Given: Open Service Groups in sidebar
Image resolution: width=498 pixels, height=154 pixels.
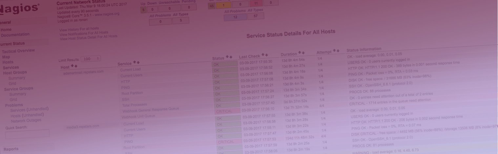Looking at the screenshot, I should click(19, 89).
